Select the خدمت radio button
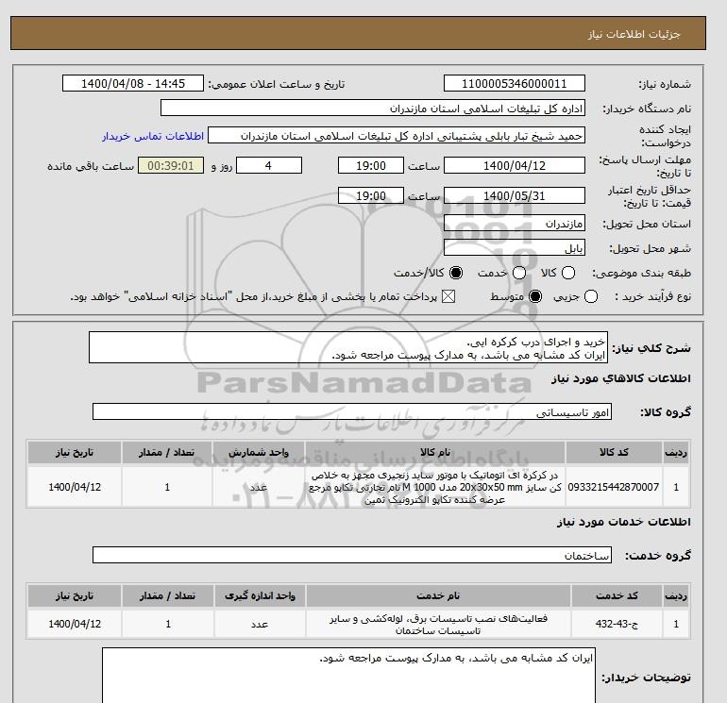This screenshot has height=703, width=727. click(x=519, y=273)
